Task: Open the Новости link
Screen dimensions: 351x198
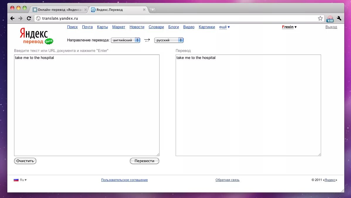Action: [137, 27]
